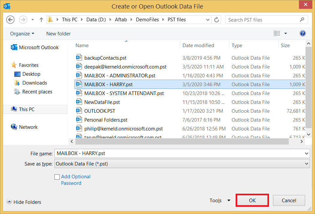The height and width of the screenshot is (214, 315).
Task: Open the recent locations dropdown arrow
Action: [32, 20]
